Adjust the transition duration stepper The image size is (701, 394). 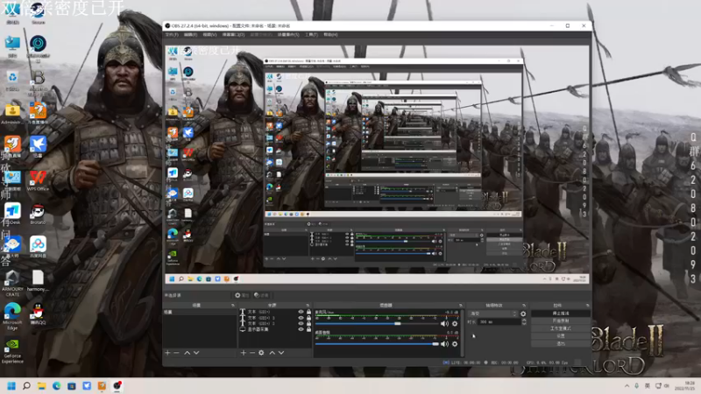tap(523, 321)
